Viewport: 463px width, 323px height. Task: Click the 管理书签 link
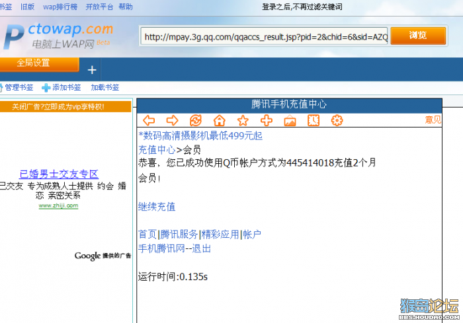tap(19, 87)
